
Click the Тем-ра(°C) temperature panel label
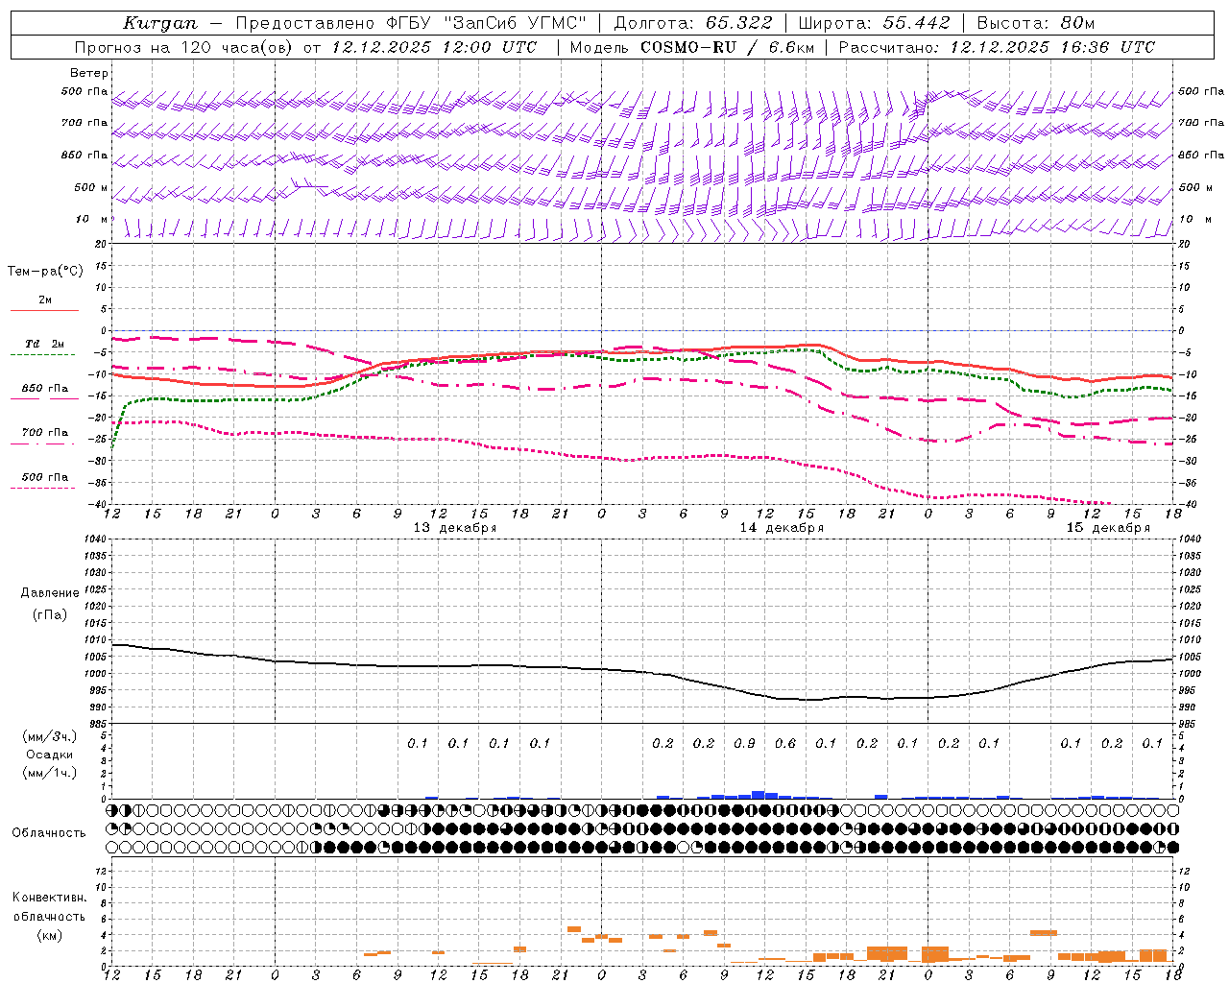45,272
